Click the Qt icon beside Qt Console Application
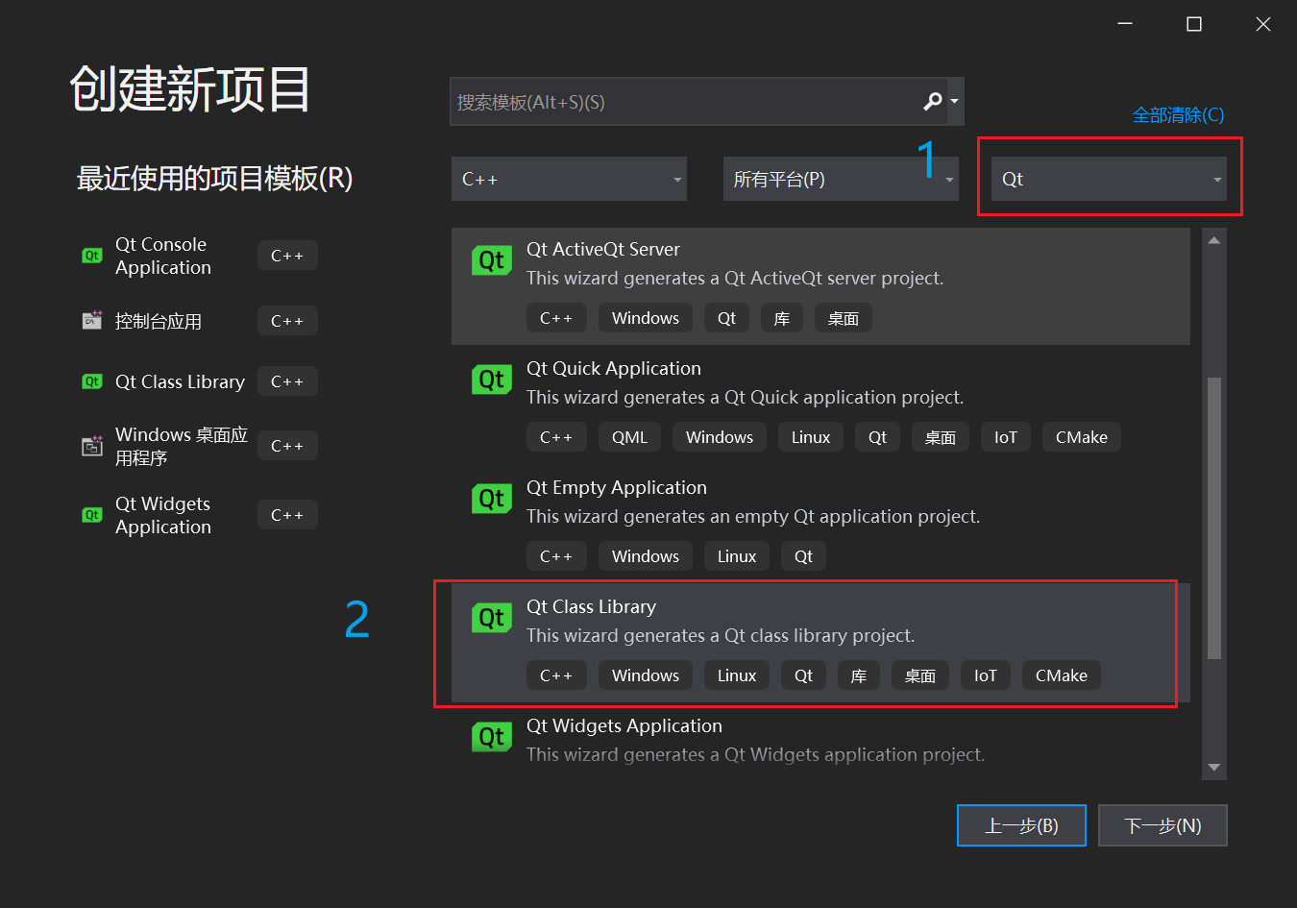 coord(91,256)
